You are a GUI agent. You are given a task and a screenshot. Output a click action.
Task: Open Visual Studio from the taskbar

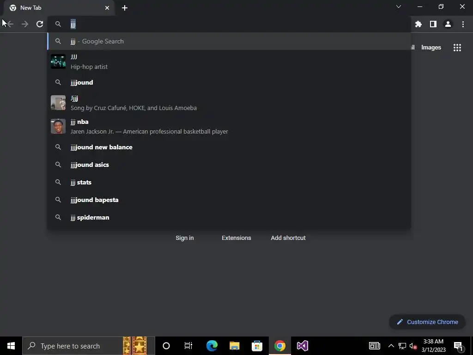pyautogui.click(x=302, y=346)
